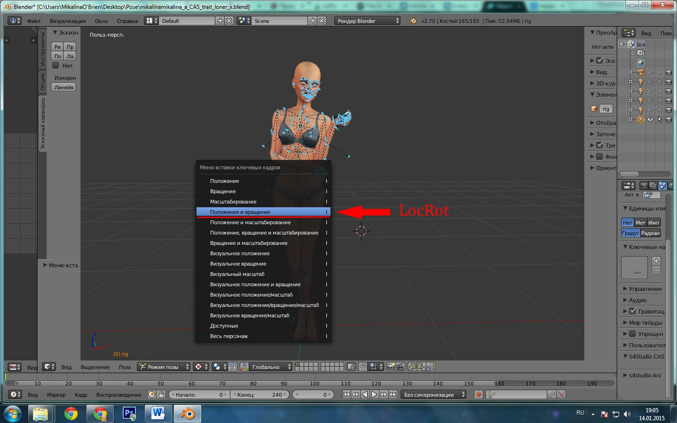This screenshot has height=423, width=677.
Task: Toggle the snap magnet icon
Action: coord(363,367)
